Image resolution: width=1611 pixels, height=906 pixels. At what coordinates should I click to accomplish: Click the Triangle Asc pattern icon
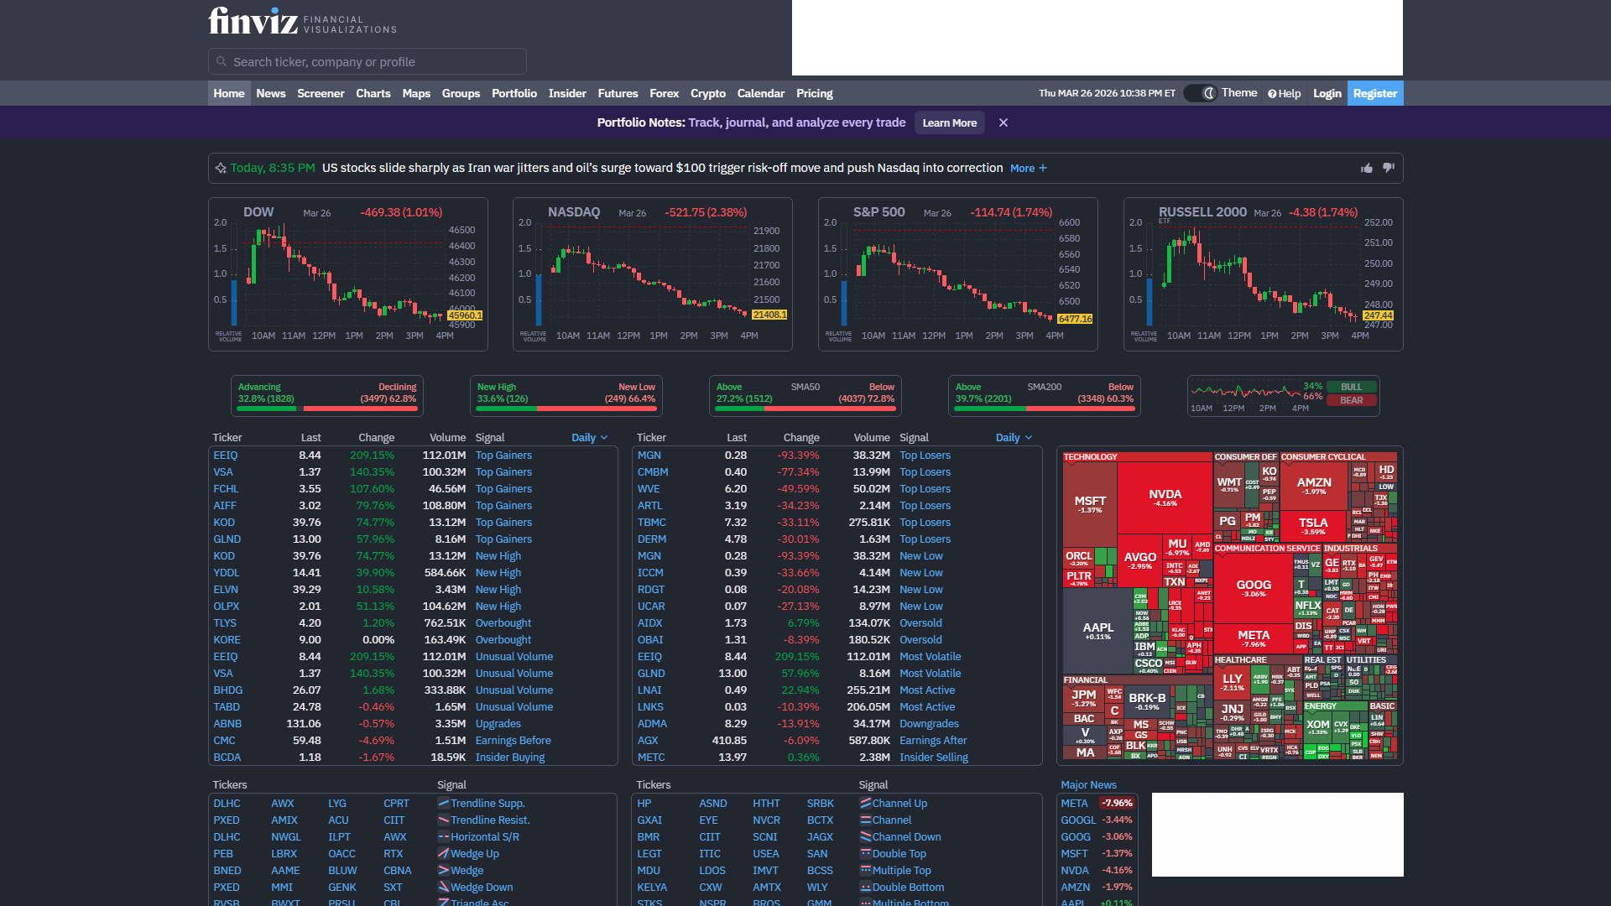(443, 903)
